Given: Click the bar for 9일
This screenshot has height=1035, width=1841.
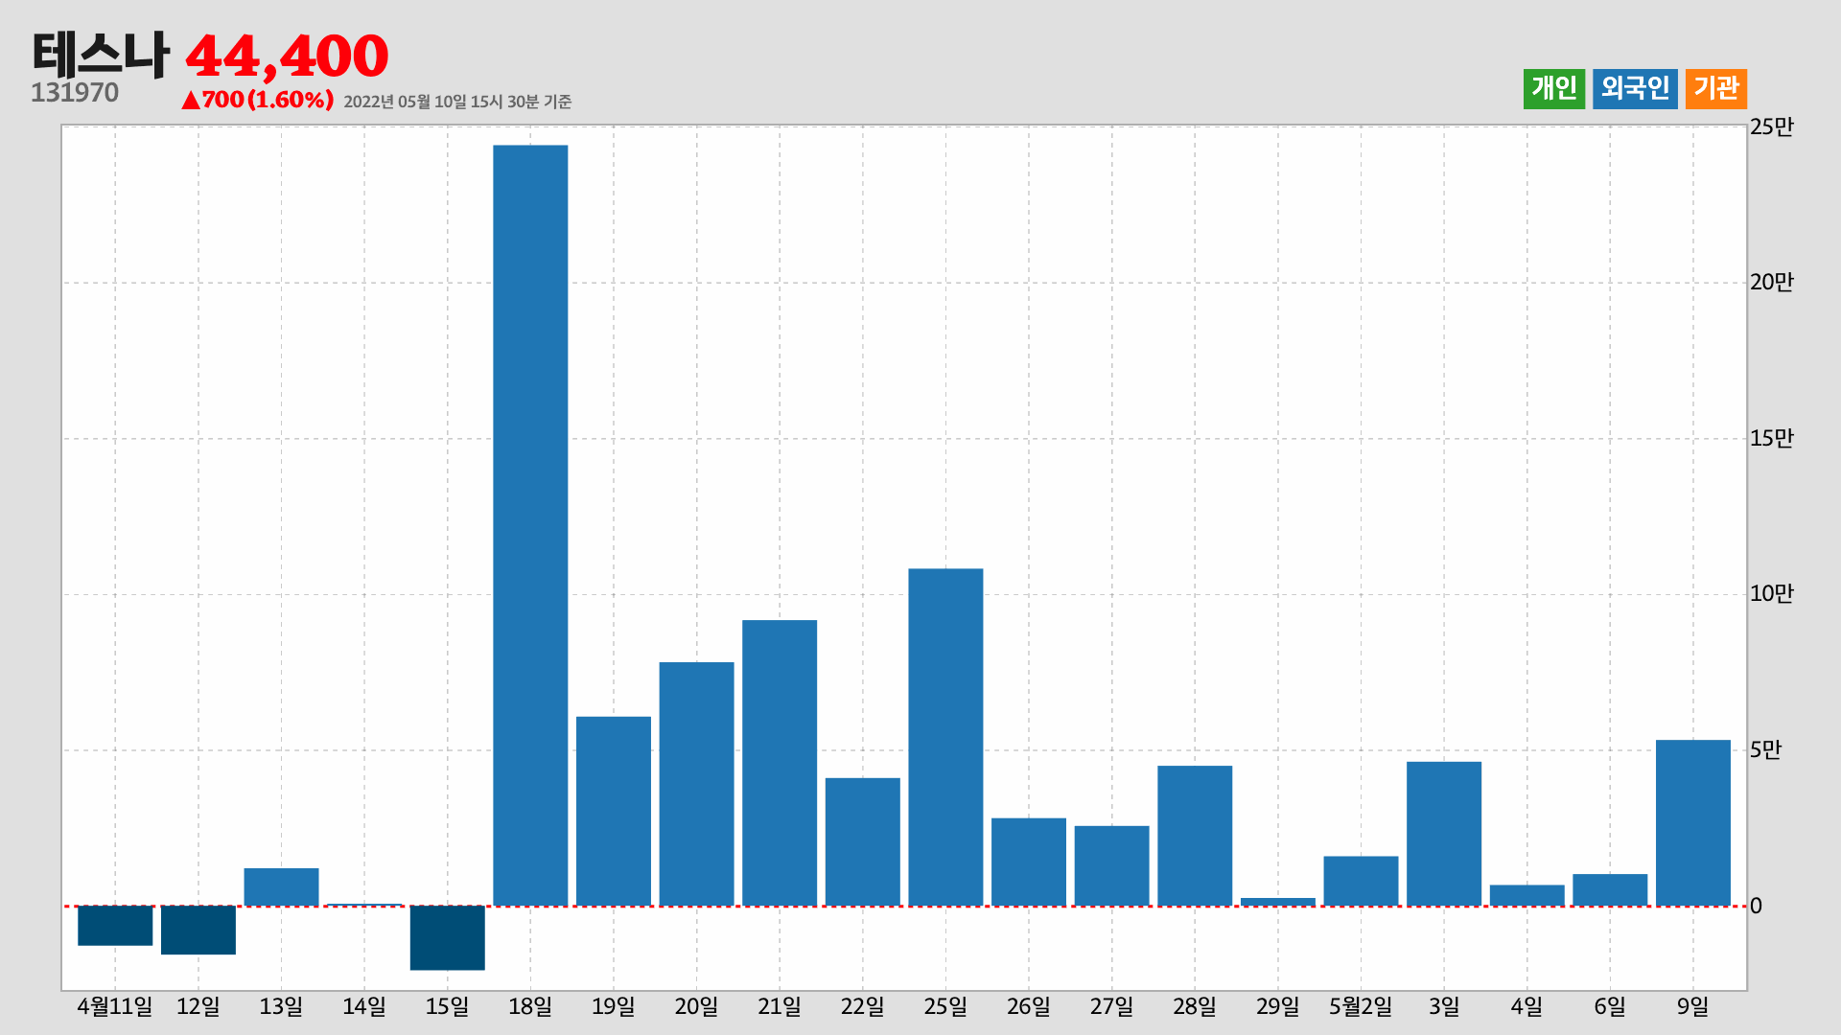Looking at the screenshot, I should click(x=1693, y=822).
